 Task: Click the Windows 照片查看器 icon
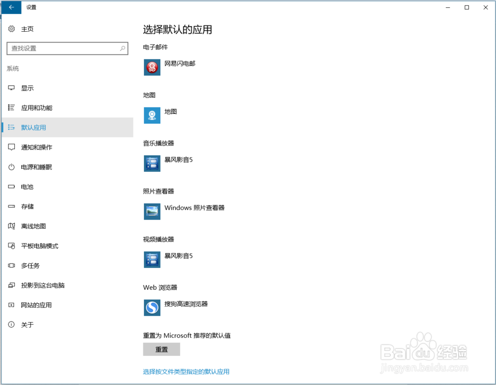pos(152,212)
